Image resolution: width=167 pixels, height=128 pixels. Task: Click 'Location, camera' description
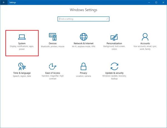[x=83, y=76]
